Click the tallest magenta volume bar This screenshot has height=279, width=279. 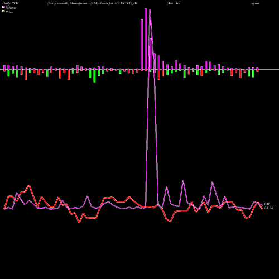(146, 40)
